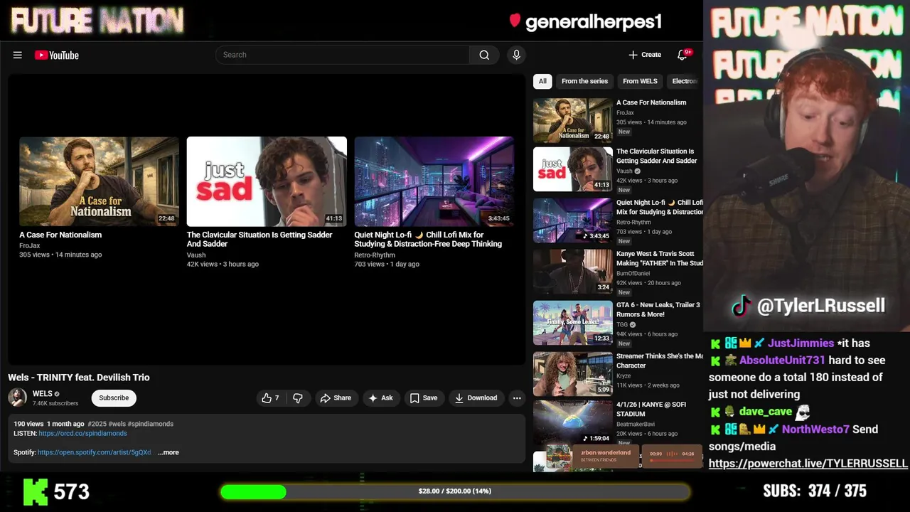Click the video title Wels - TRINITY feat. Devilish Trio
This screenshot has width=910, height=512.
point(79,378)
